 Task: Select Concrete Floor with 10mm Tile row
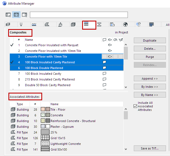(x=67, y=57)
